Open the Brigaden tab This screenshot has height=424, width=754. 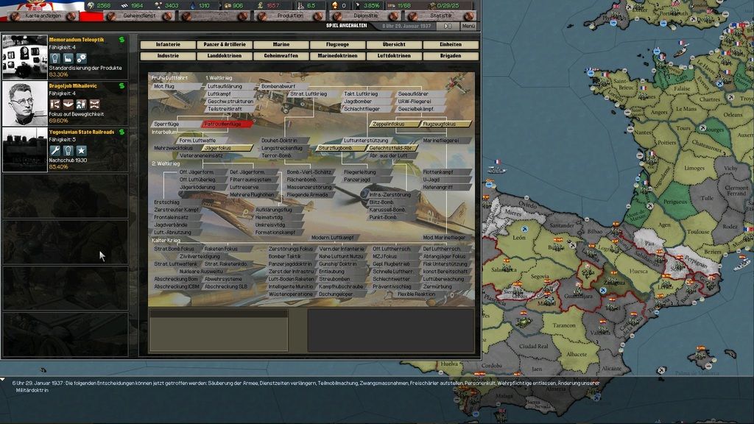451,56
